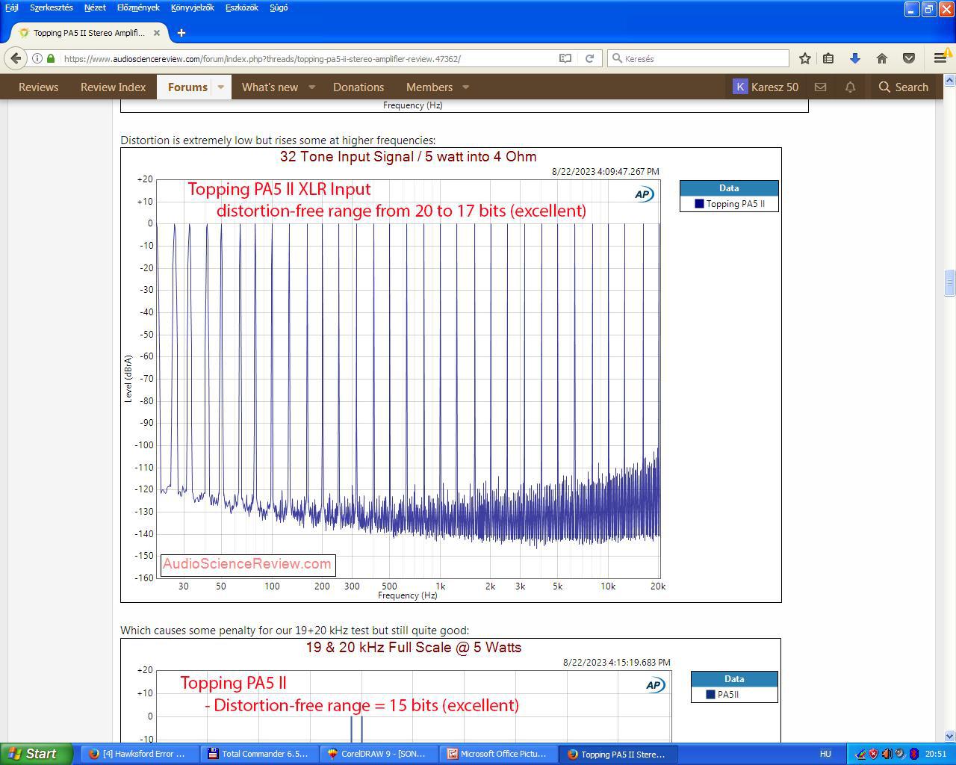Image resolution: width=956 pixels, height=765 pixels.
Task: Click the AP logo on 19 & 20 kHz chart
Action: click(x=654, y=685)
